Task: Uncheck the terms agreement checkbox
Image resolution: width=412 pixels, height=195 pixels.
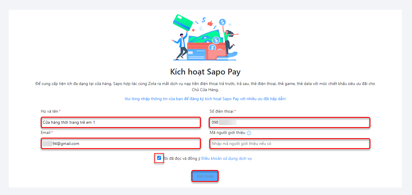Action: click(x=159, y=158)
